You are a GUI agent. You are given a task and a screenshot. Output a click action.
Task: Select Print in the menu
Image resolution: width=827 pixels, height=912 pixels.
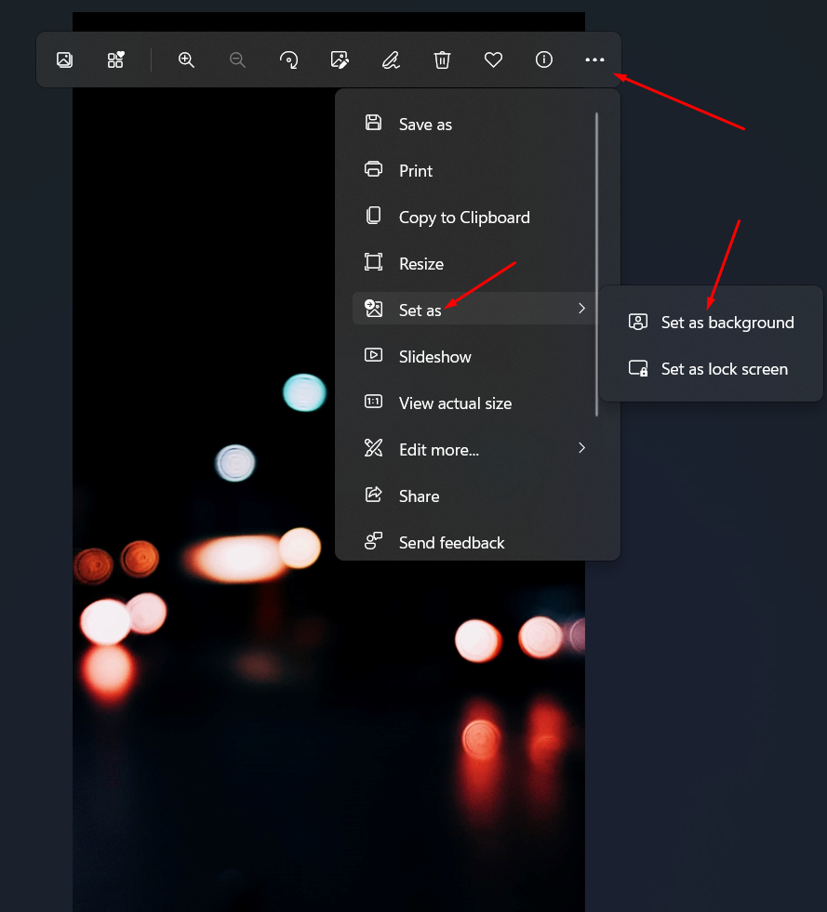pyautogui.click(x=416, y=171)
